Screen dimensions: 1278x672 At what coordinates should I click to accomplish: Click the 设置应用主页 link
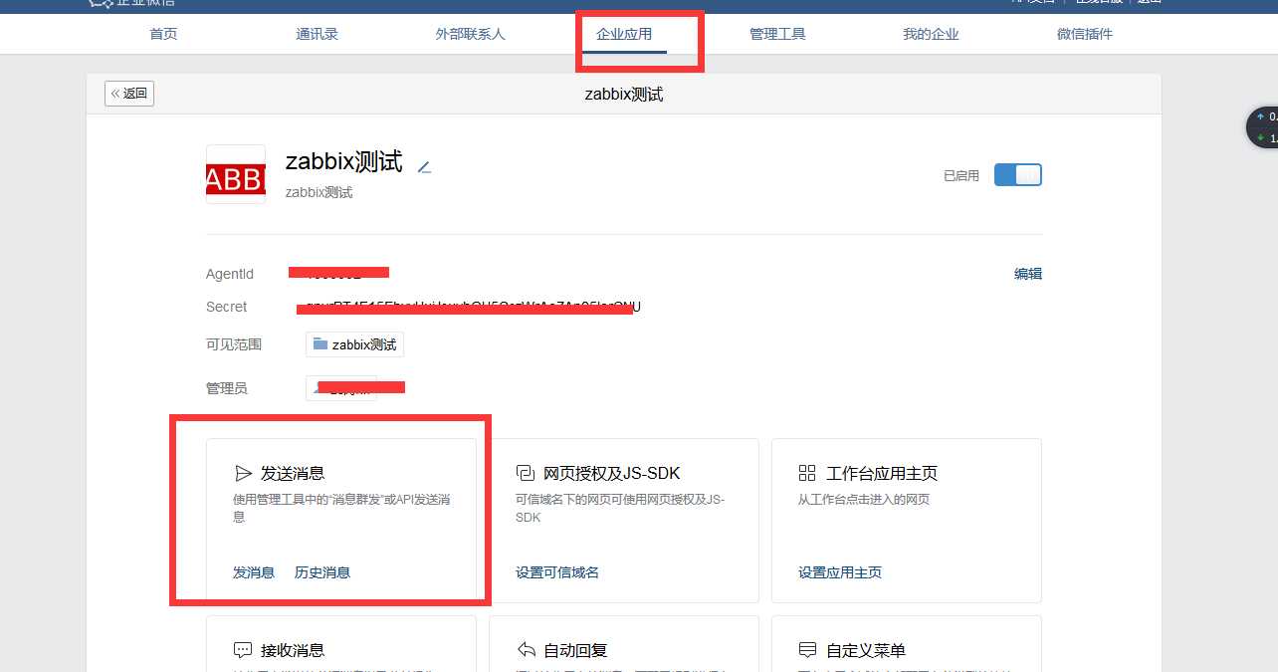pyautogui.click(x=840, y=572)
